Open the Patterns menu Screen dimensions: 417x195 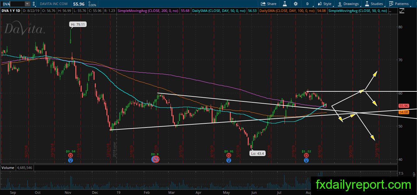pos(399,4)
